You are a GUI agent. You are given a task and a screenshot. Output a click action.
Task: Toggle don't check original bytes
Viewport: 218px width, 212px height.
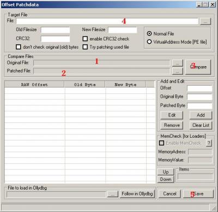coord(19,47)
